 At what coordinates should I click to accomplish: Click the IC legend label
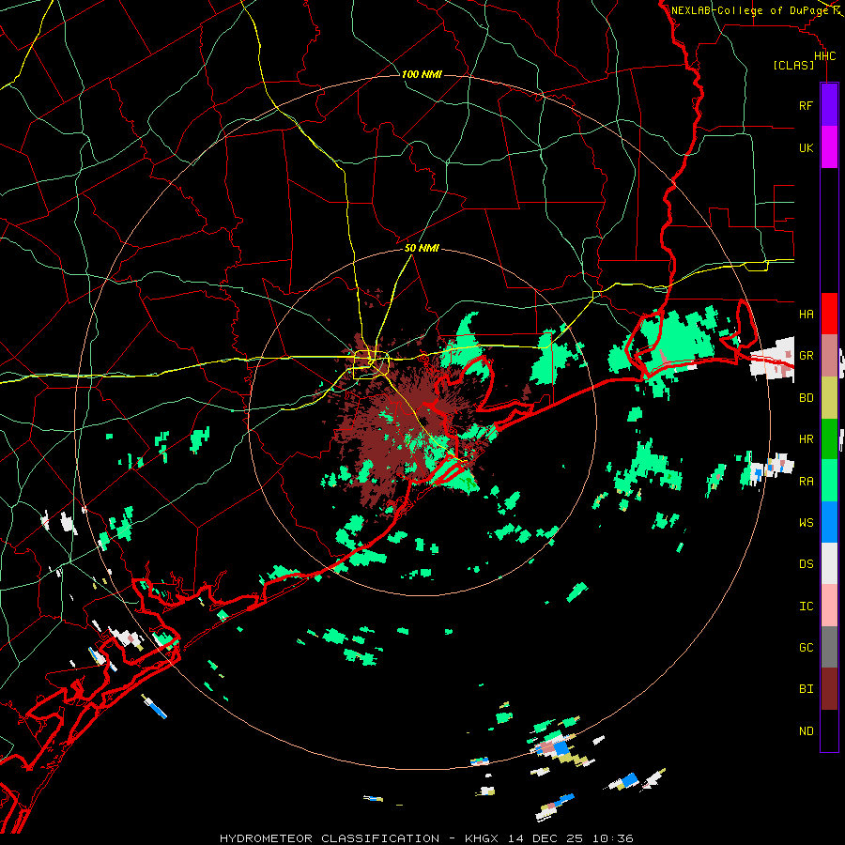[x=806, y=607]
